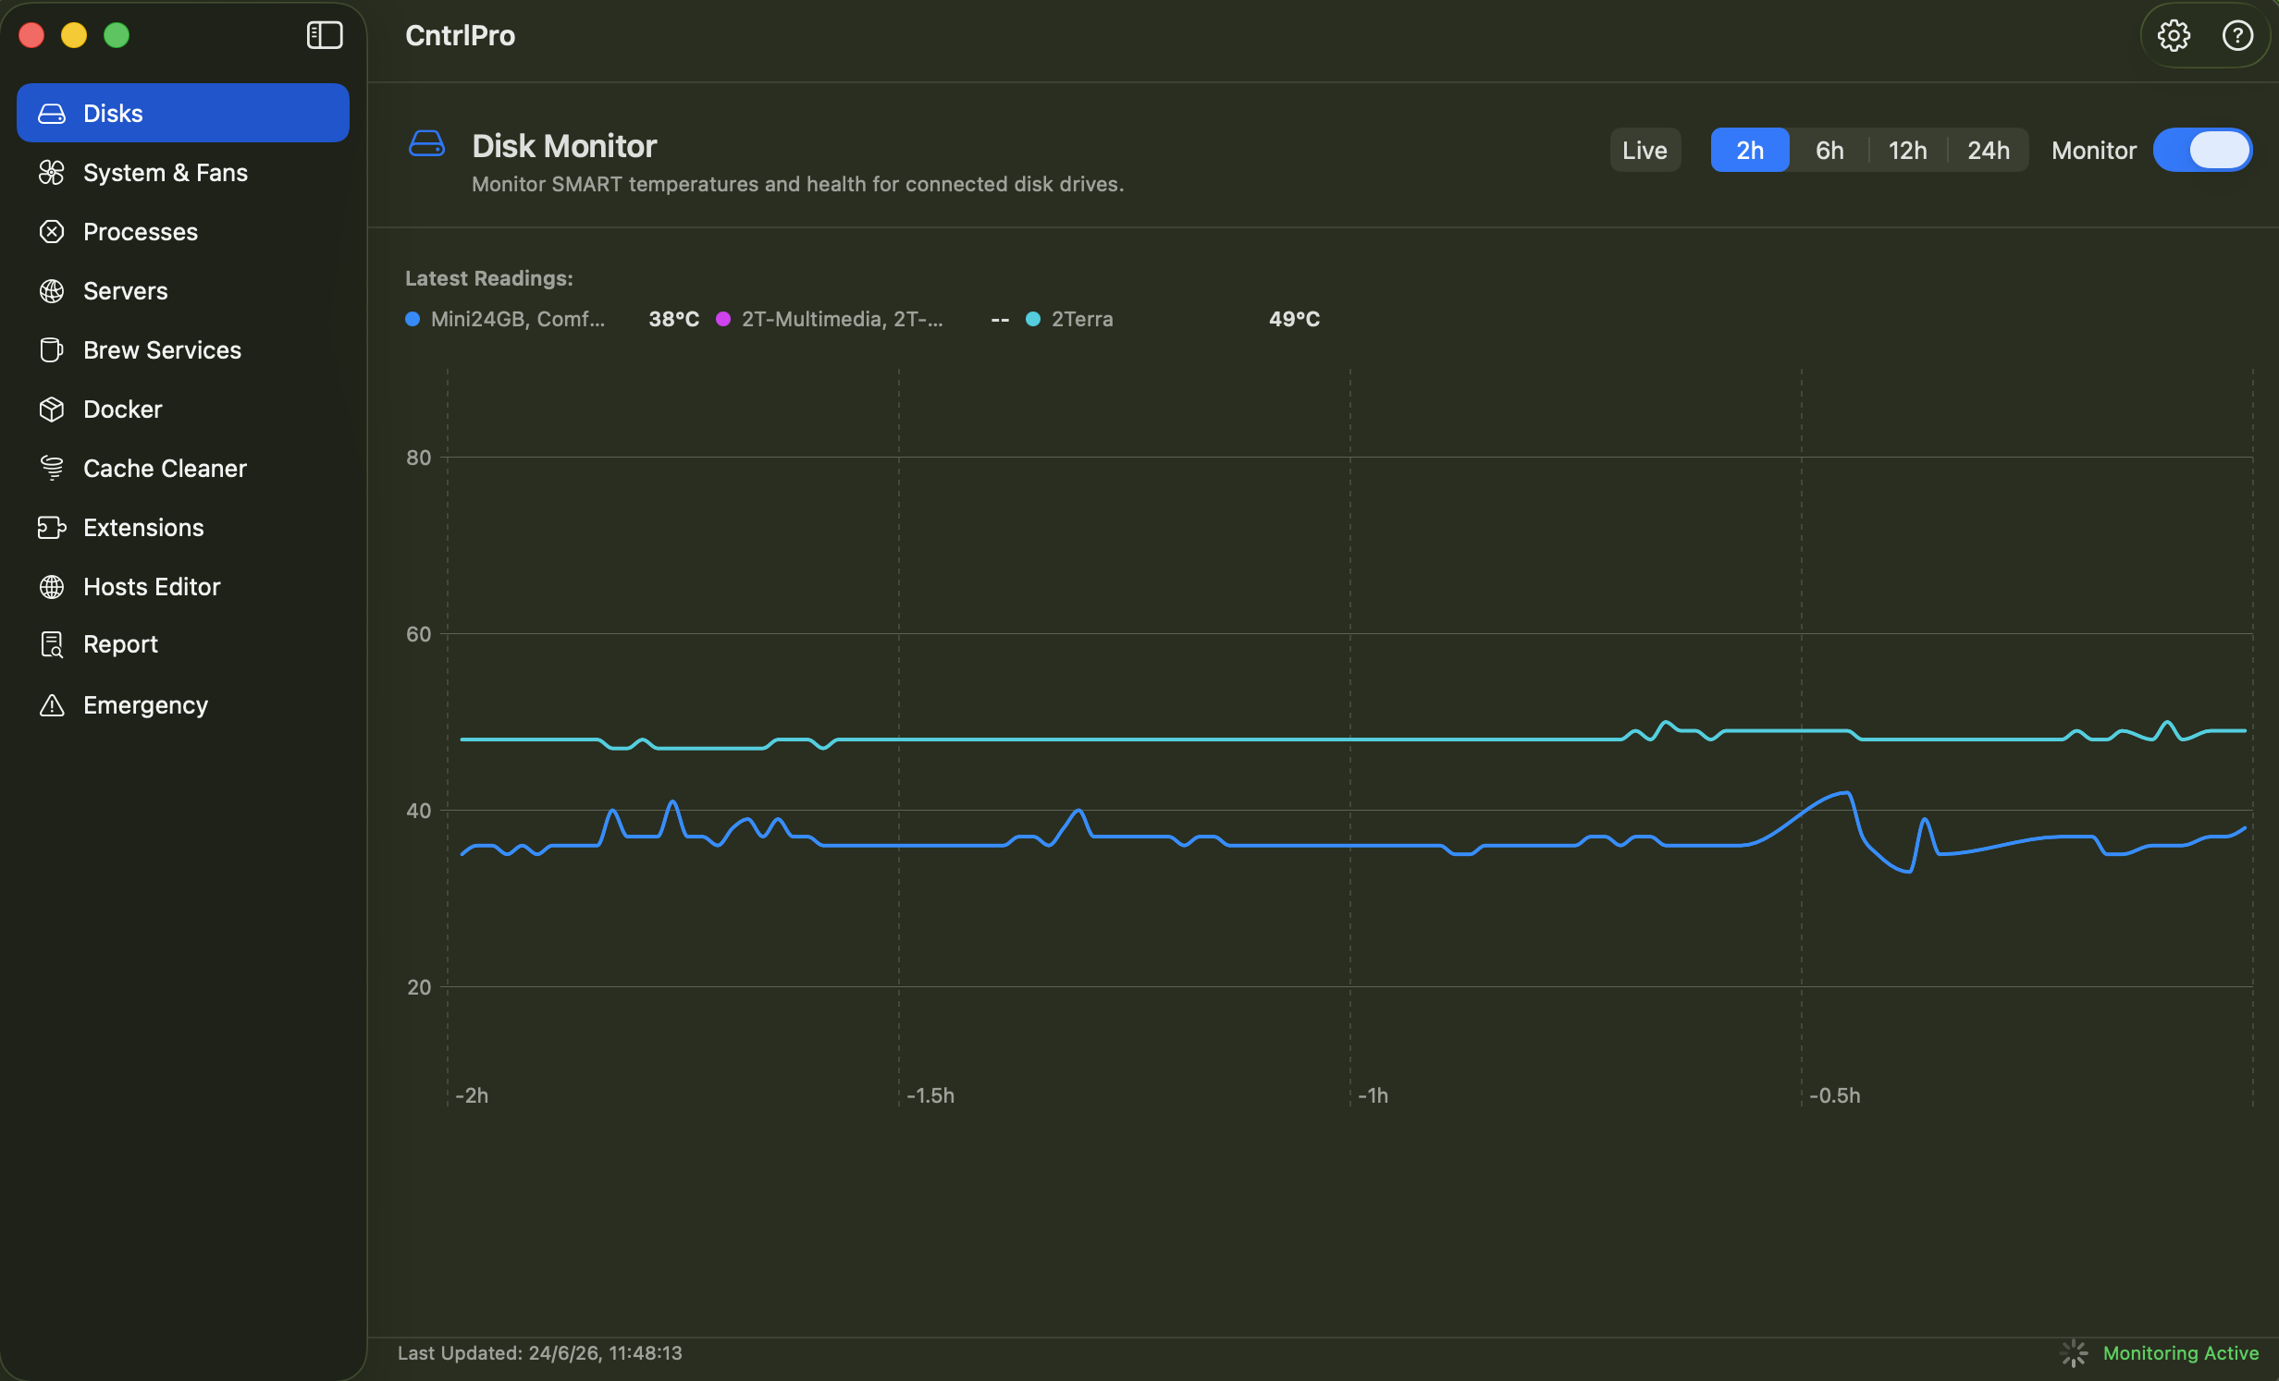Open the Brew Services section
The height and width of the screenshot is (1381, 2279).
(183, 349)
